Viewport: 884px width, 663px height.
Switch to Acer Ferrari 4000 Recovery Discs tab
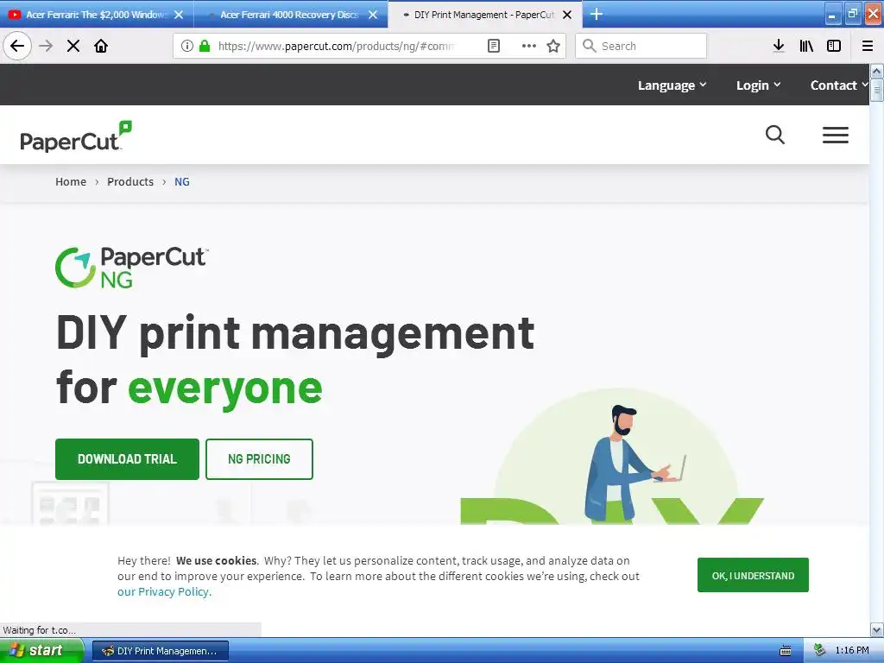(290, 15)
